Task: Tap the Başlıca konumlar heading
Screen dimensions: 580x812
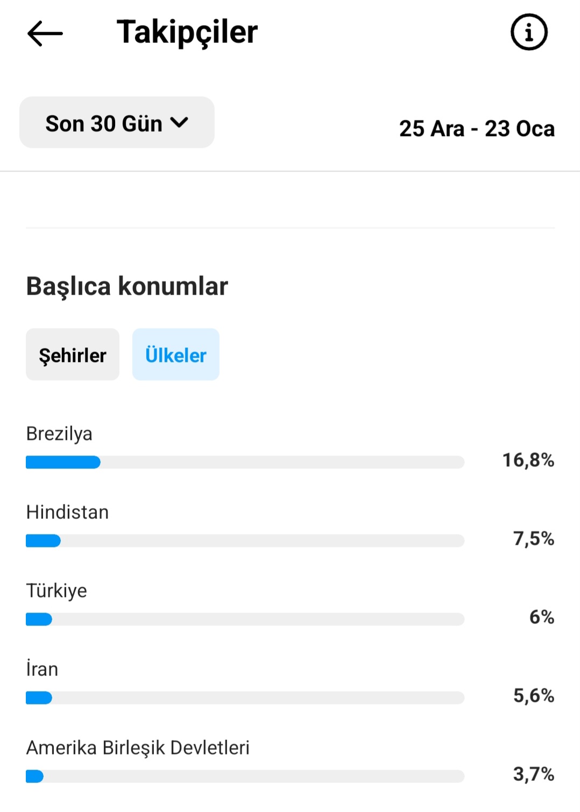Action: [x=127, y=286]
